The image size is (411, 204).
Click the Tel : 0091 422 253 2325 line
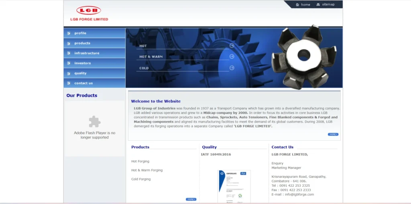tap(291, 186)
